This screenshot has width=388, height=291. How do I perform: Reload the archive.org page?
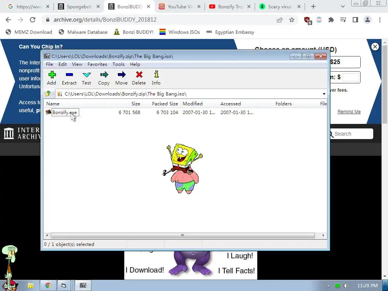coord(33,20)
